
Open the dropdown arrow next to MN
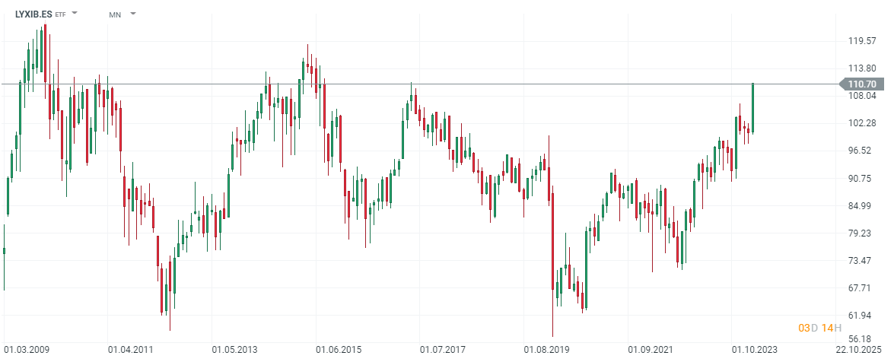coord(133,13)
